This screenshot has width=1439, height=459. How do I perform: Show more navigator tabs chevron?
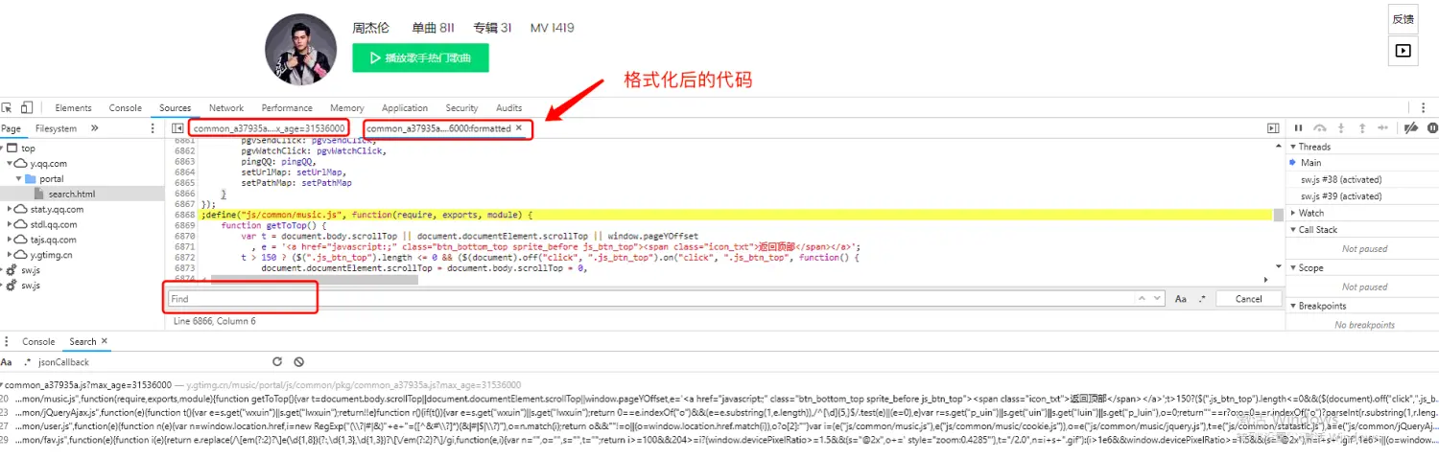(x=95, y=128)
